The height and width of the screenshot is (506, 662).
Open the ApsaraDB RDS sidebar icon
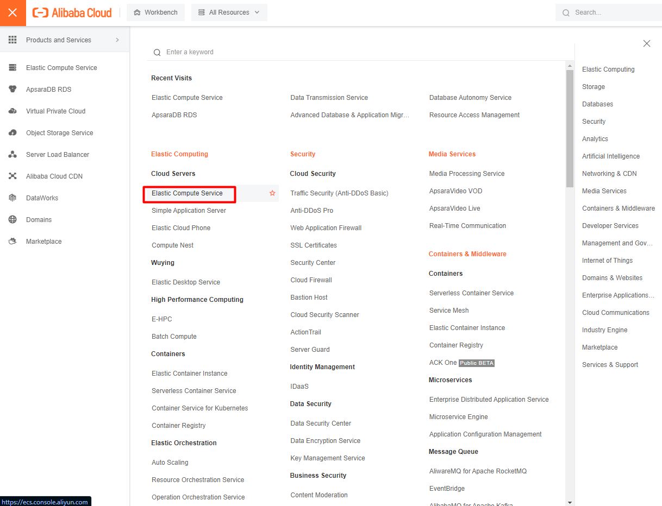[12, 89]
